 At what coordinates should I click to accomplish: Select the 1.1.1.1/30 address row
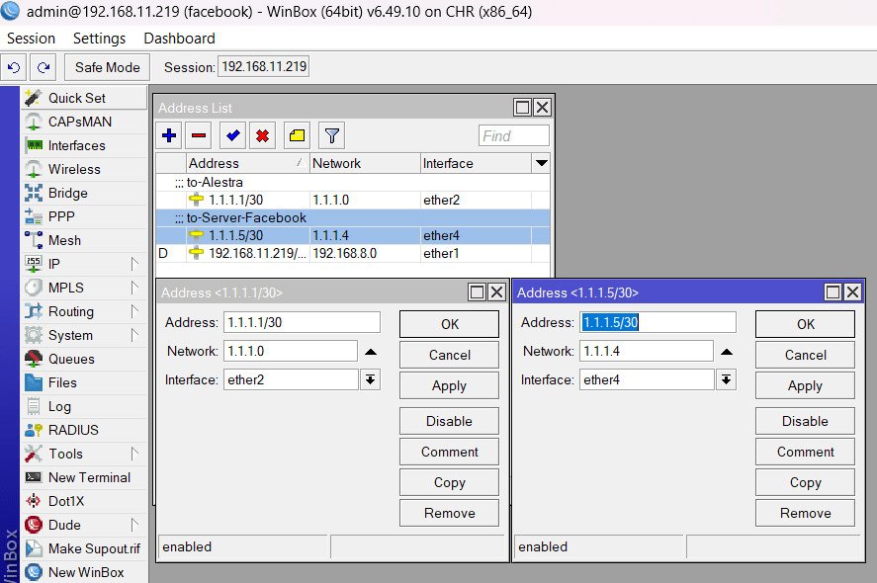click(x=352, y=200)
